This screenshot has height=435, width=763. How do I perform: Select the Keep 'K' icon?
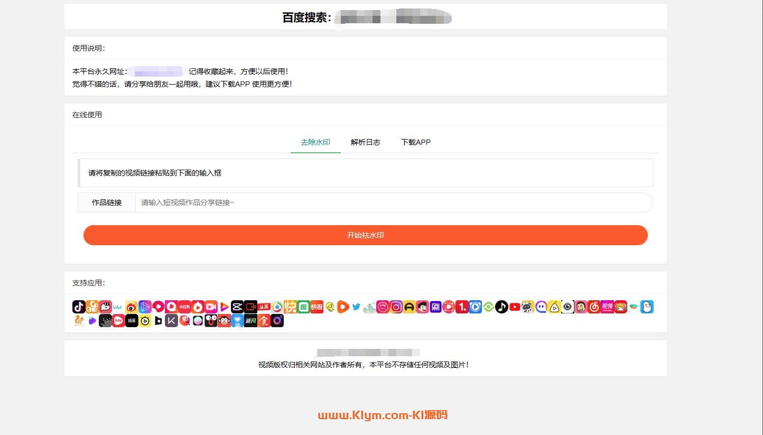(x=171, y=320)
